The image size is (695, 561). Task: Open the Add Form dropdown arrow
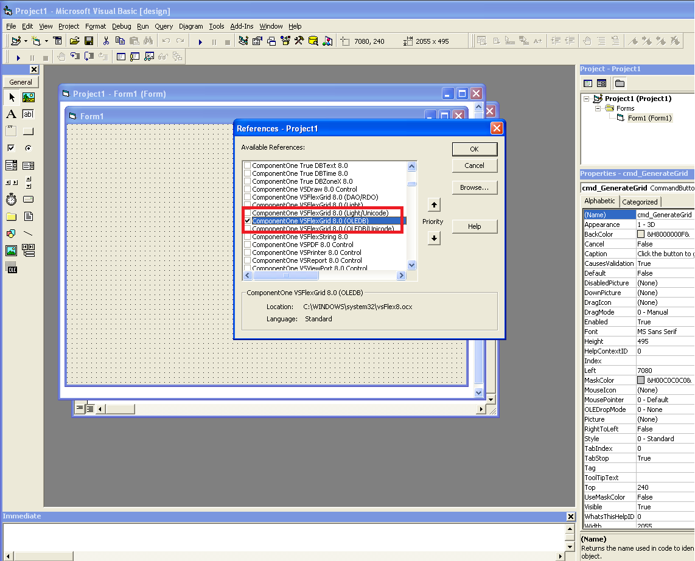(46, 41)
